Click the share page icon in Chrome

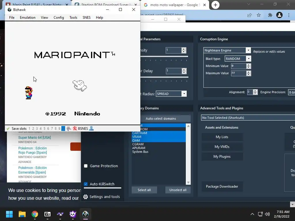[249, 15]
